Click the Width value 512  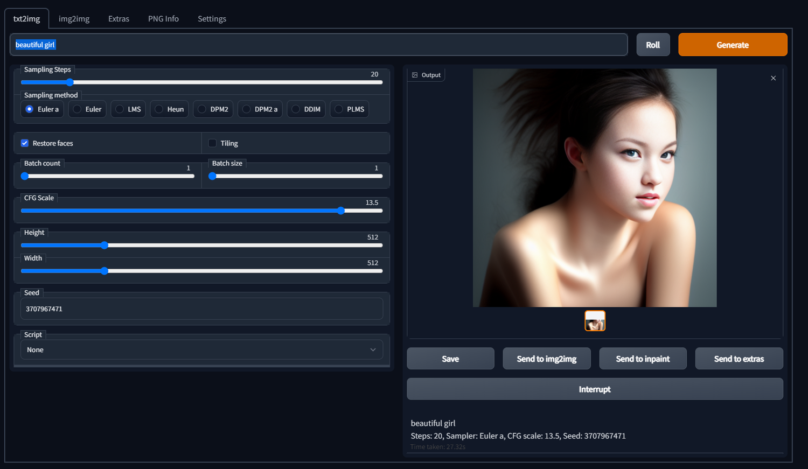click(x=373, y=263)
